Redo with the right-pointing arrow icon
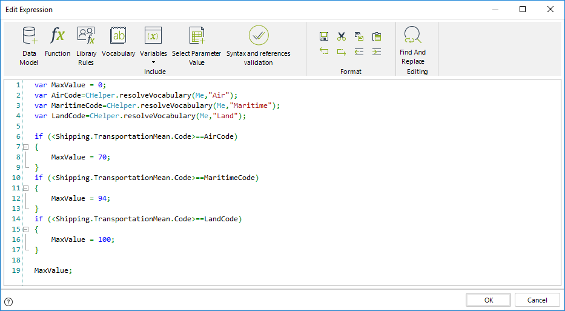 pyautogui.click(x=341, y=52)
